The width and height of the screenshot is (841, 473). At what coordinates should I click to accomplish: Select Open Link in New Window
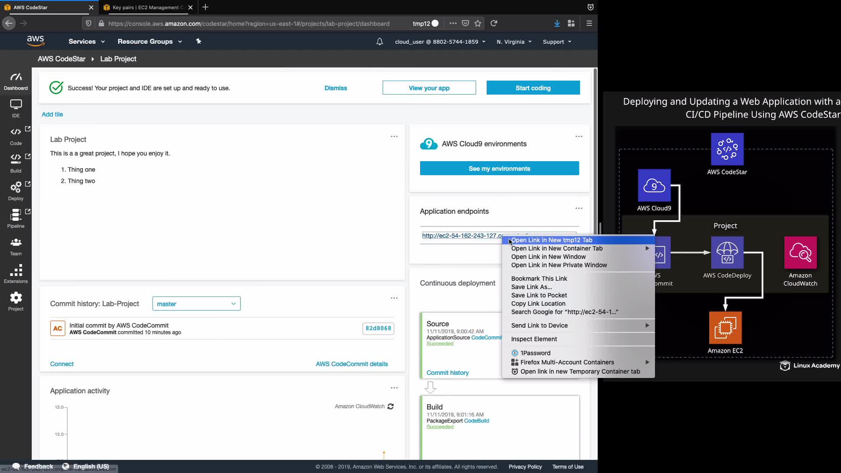tap(548, 257)
